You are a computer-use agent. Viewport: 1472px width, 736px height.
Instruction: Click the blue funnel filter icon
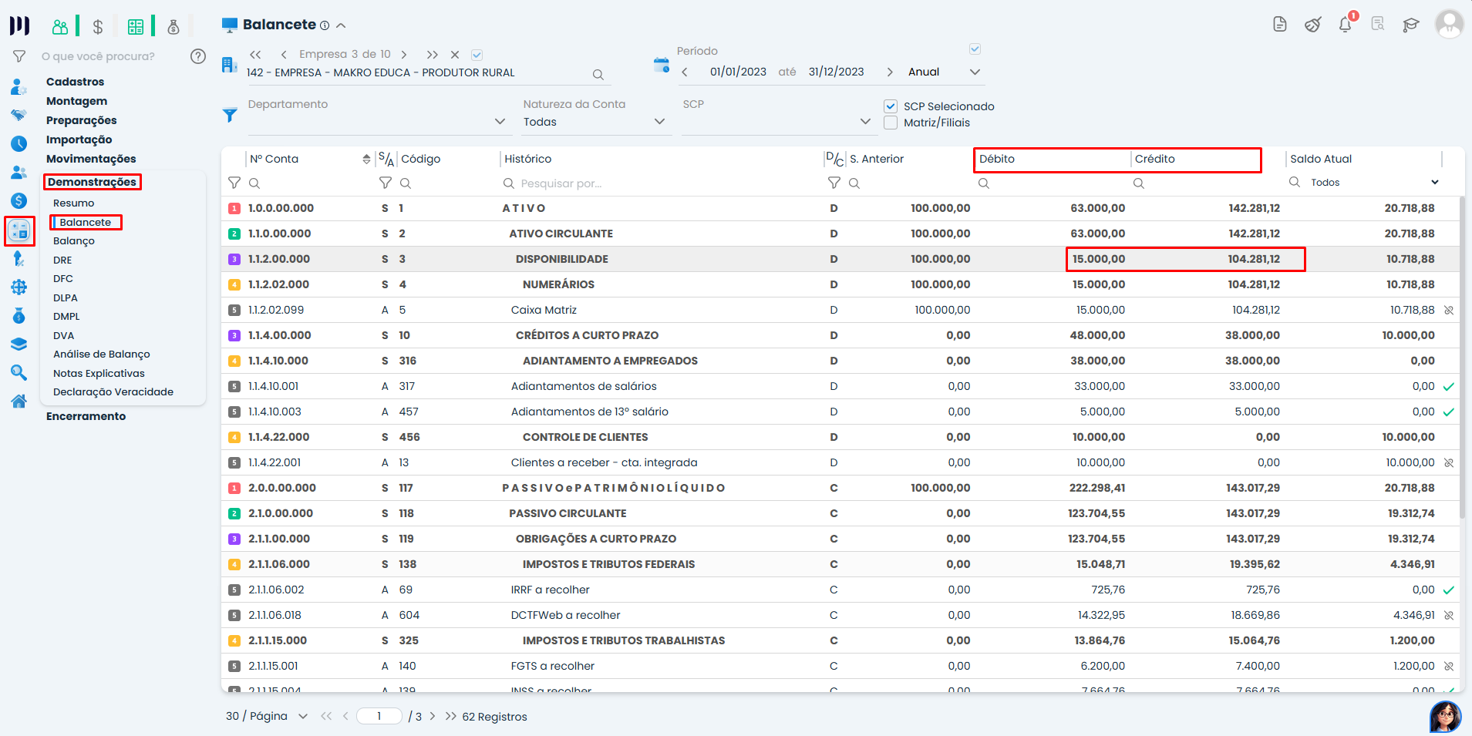coord(230,116)
